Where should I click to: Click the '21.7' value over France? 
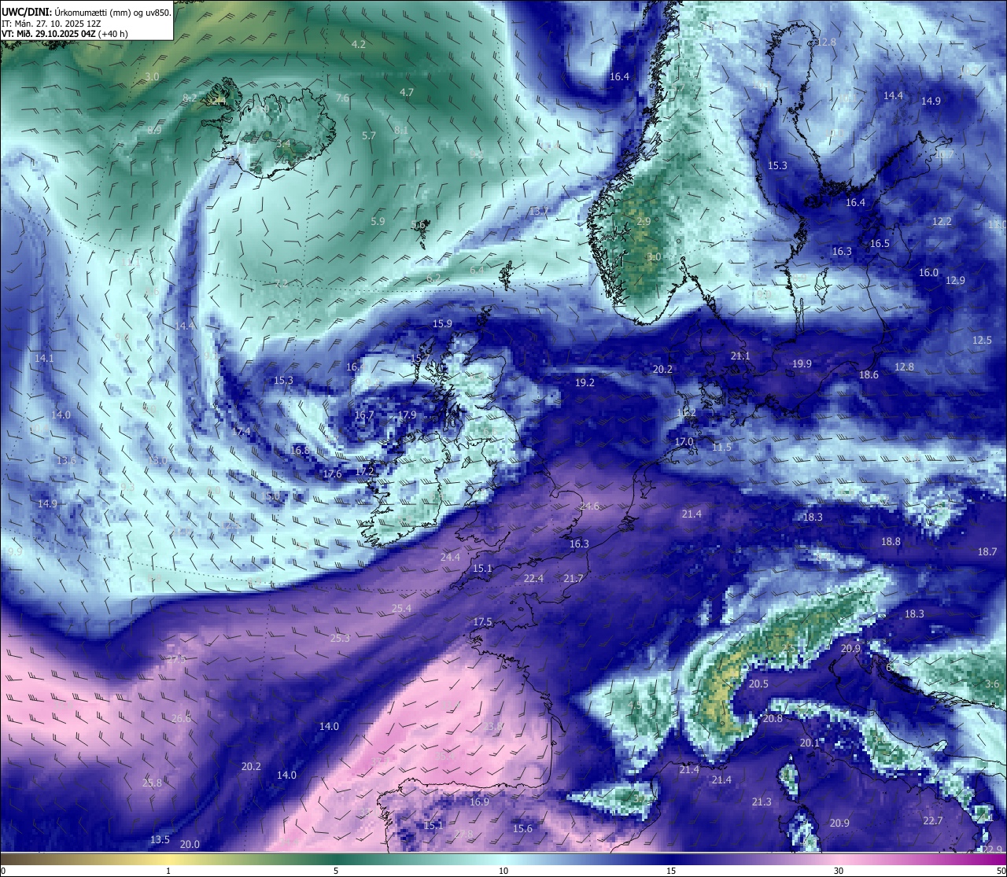click(x=574, y=579)
